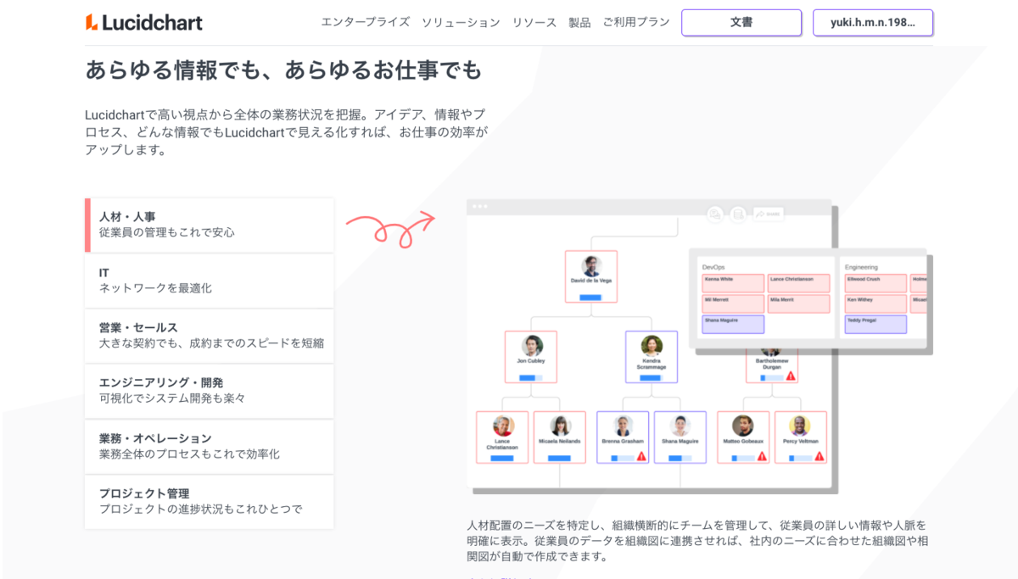This screenshot has width=1018, height=579.
Task: Open the ソリューション menu
Action: 461,23
